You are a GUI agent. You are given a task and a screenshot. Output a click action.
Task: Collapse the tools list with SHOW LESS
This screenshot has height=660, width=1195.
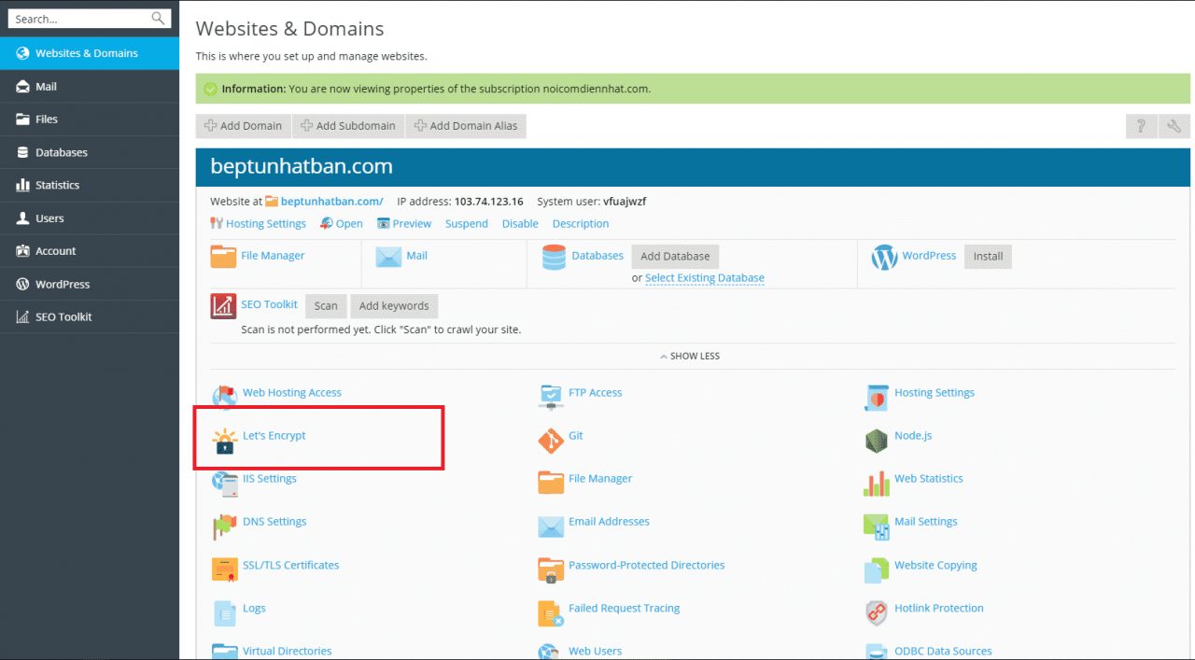690,356
